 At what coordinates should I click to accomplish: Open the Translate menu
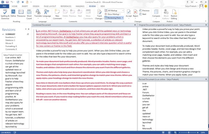click(38, 14)
